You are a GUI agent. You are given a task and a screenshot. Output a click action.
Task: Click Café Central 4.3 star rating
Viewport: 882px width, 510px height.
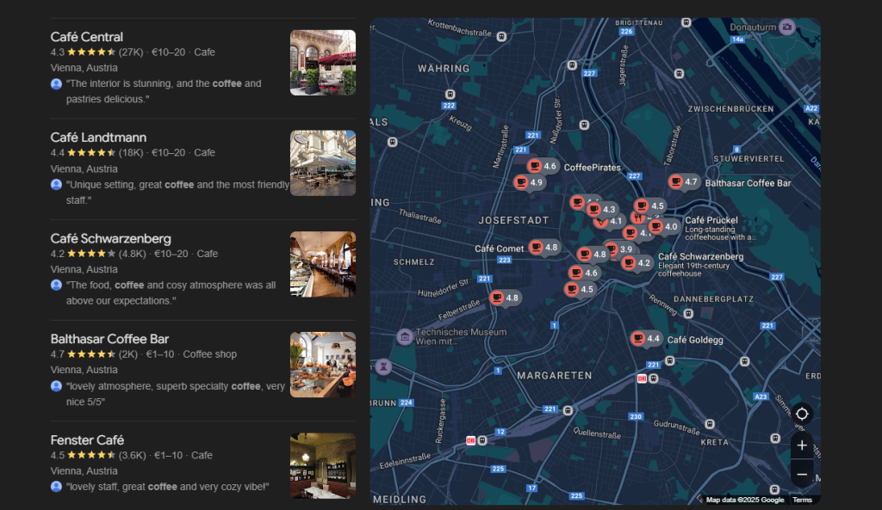click(x=83, y=52)
